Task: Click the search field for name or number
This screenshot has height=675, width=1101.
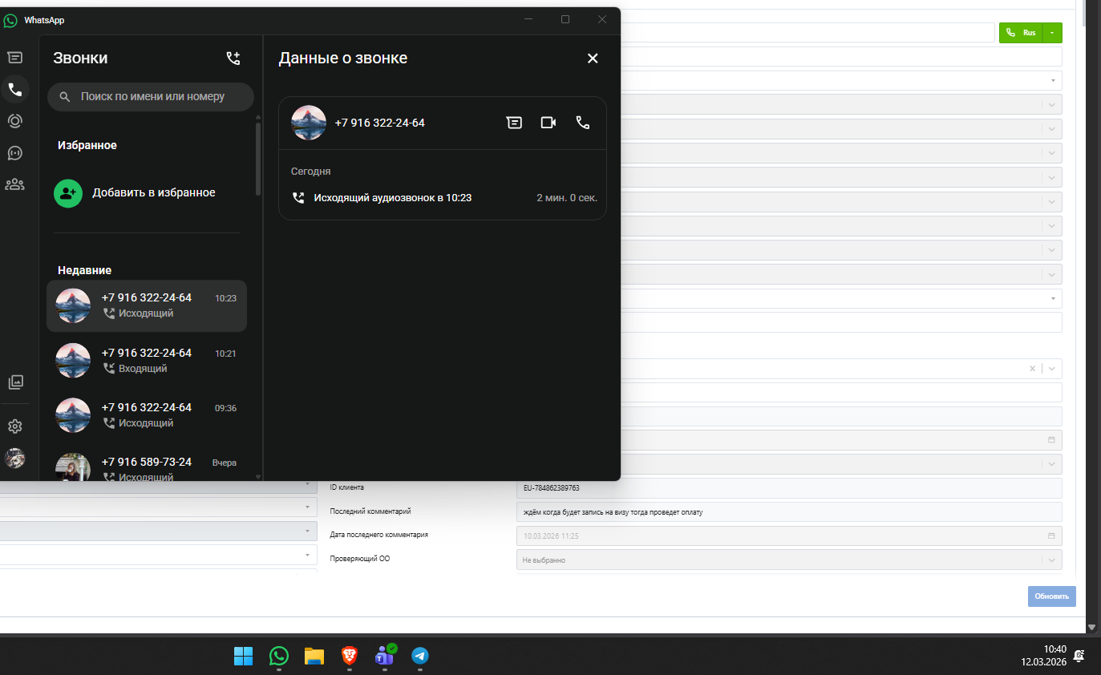Action: (x=151, y=96)
